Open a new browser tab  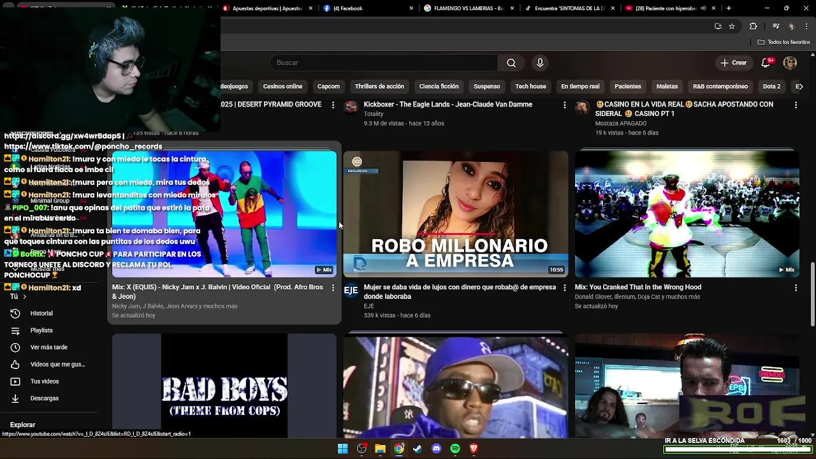(729, 8)
